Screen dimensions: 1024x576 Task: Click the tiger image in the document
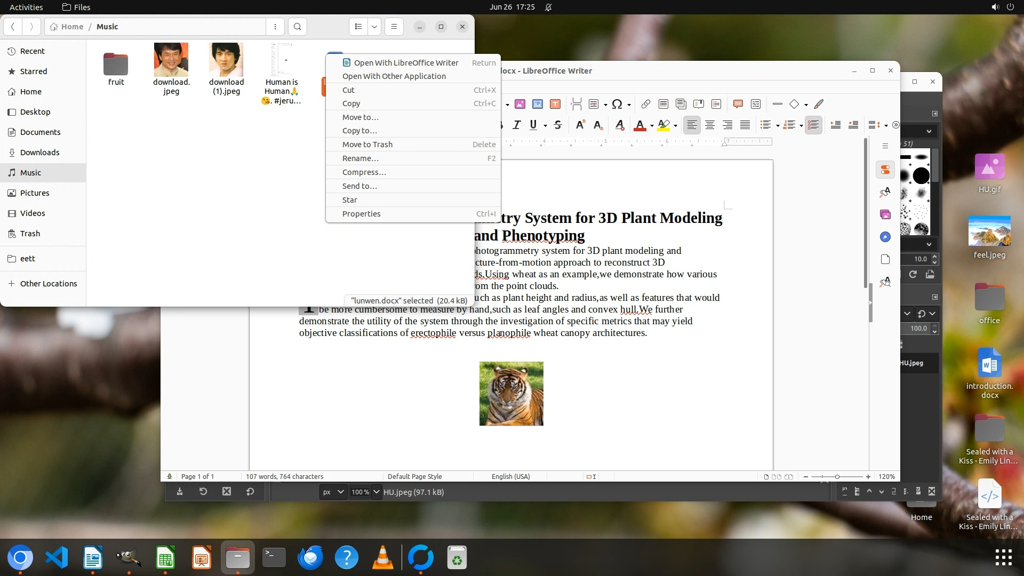click(x=511, y=394)
